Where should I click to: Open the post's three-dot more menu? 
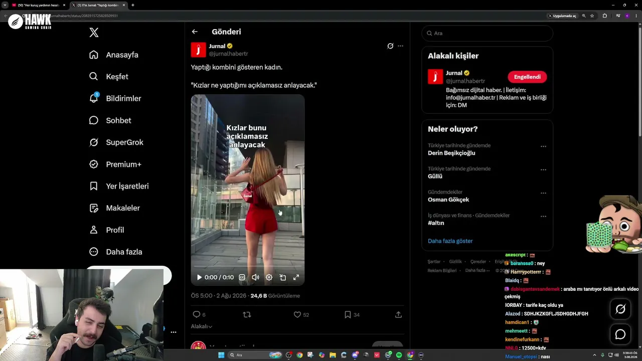point(400,46)
